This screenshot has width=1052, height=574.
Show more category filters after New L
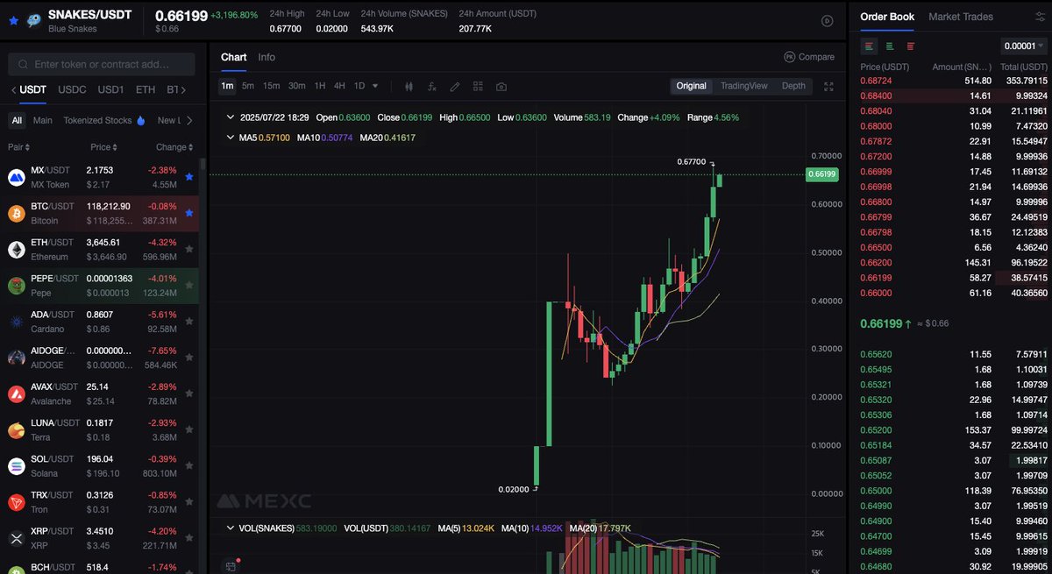[x=189, y=121]
